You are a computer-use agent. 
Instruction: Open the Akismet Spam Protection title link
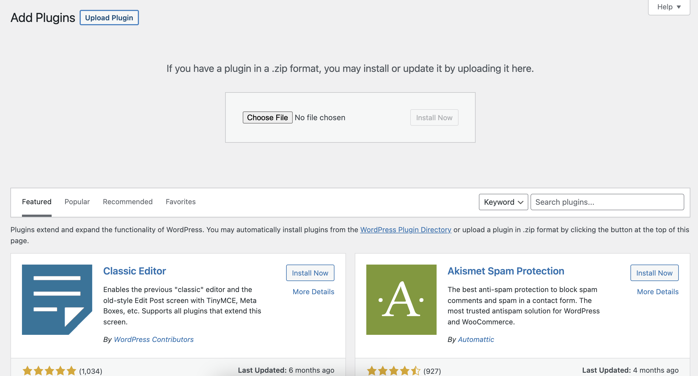506,271
